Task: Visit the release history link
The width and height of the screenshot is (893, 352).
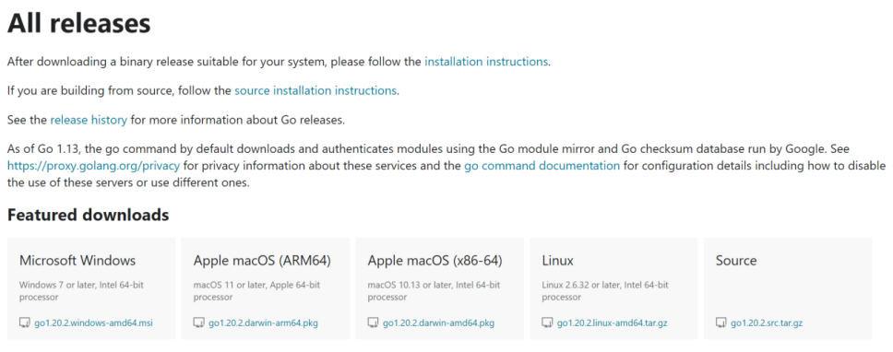Action: pyautogui.click(x=89, y=120)
